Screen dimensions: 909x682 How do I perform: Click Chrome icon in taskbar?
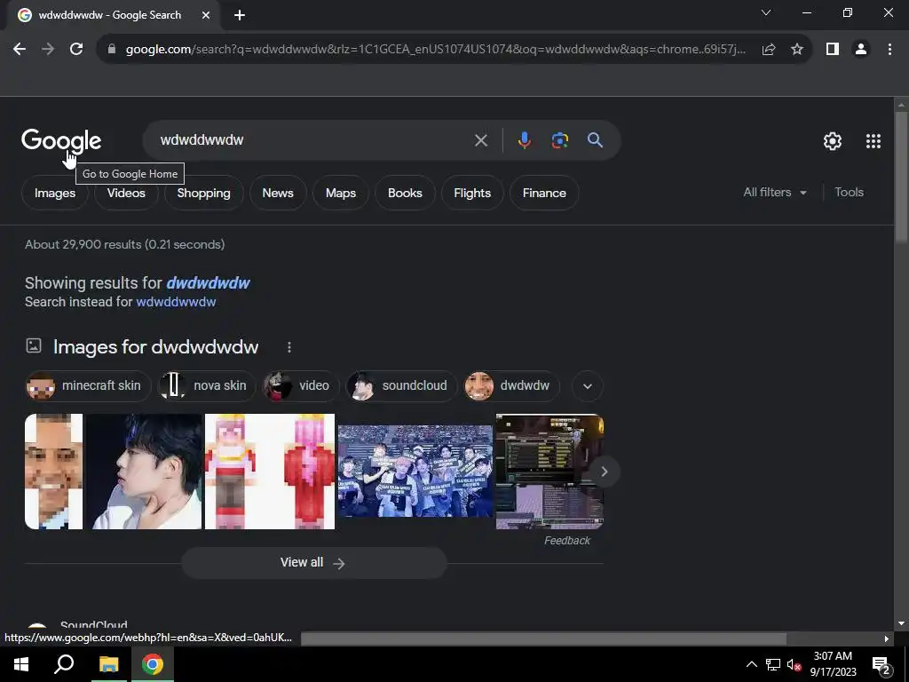click(153, 664)
